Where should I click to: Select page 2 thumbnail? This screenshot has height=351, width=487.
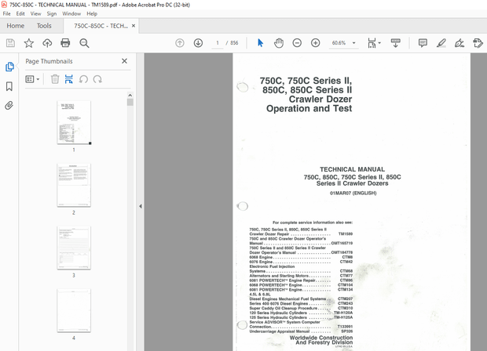tap(74, 185)
